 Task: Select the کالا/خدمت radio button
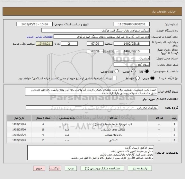[117, 71]
